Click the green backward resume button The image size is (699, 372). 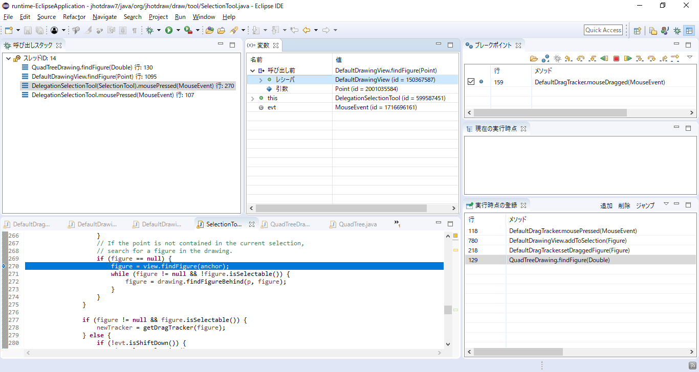point(604,58)
